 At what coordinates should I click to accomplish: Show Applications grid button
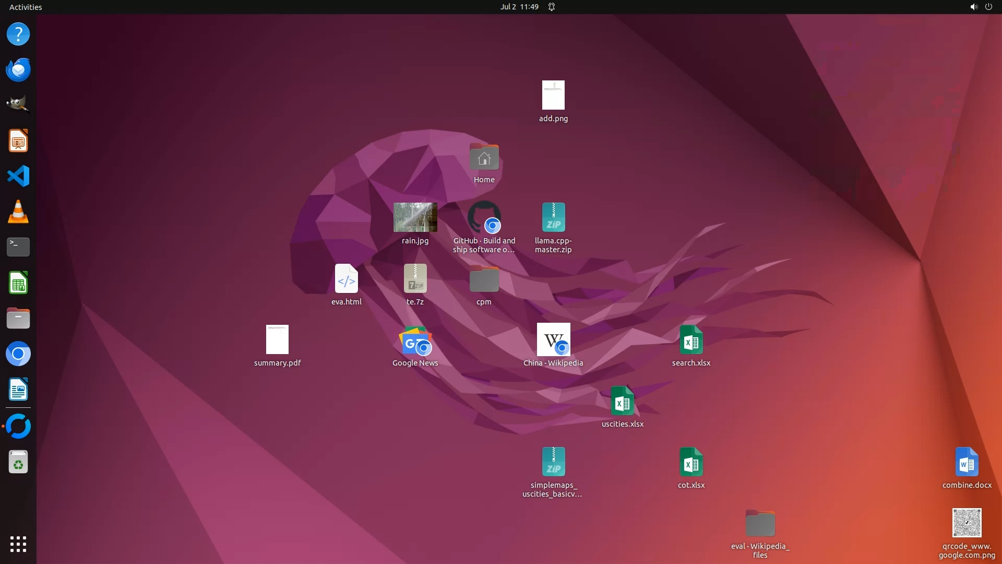(x=18, y=544)
